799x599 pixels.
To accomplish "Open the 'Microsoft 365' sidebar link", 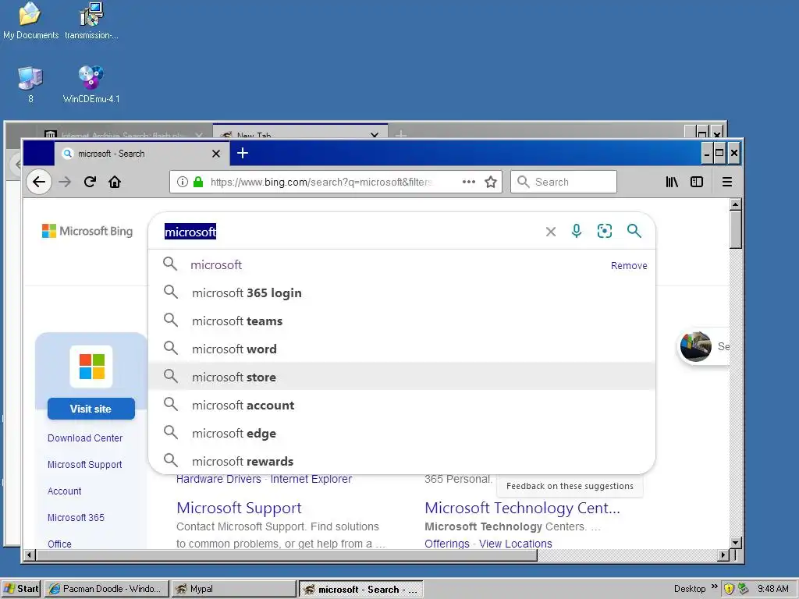I will pyautogui.click(x=76, y=518).
